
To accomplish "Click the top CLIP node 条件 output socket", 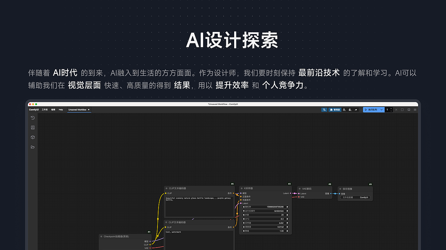I will pyautogui.click(x=233, y=193).
